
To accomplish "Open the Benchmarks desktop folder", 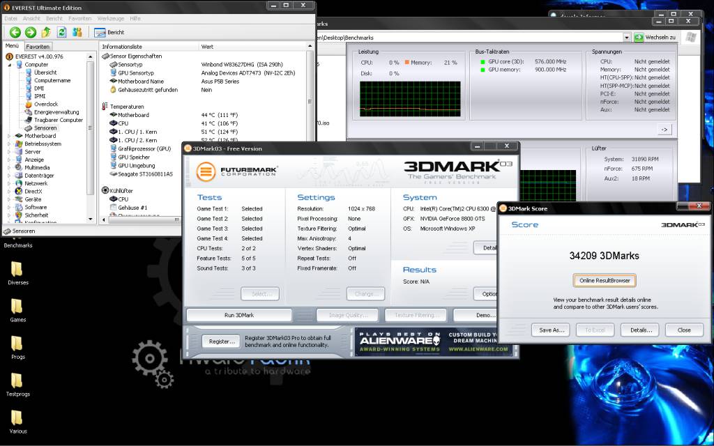I will (x=17, y=245).
